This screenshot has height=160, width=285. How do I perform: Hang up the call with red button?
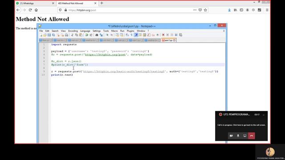pos(252,136)
